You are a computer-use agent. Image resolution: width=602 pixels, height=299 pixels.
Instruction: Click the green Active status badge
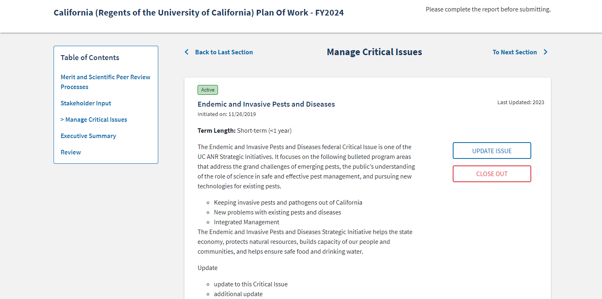(x=208, y=90)
